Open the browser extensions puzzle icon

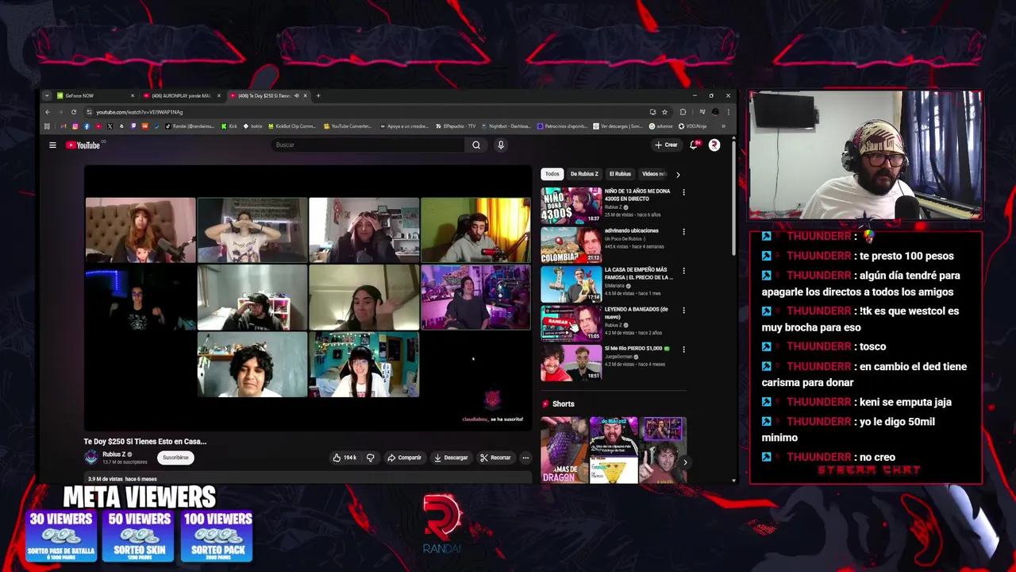(x=683, y=112)
